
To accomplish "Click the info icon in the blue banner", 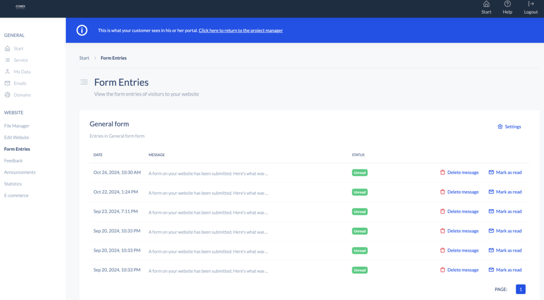I will click(82, 30).
